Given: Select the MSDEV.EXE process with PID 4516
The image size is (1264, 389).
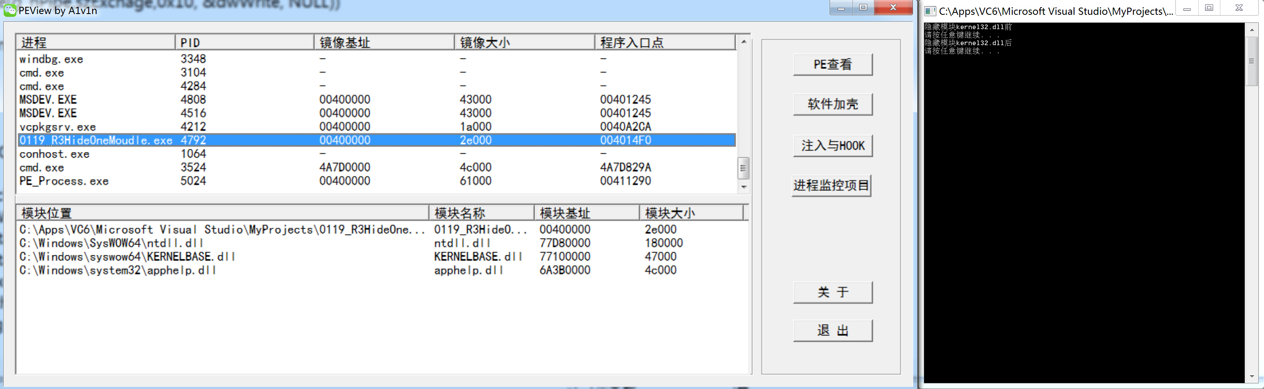Looking at the screenshot, I should click(48, 114).
